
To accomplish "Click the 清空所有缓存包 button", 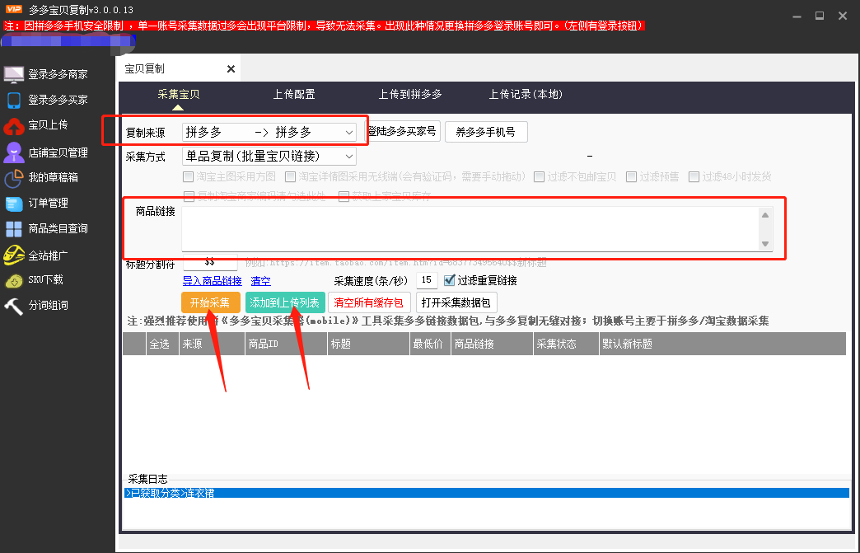I will point(368,302).
